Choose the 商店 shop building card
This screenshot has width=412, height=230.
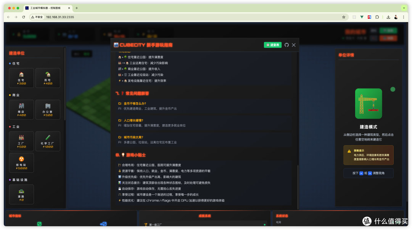[21, 110]
